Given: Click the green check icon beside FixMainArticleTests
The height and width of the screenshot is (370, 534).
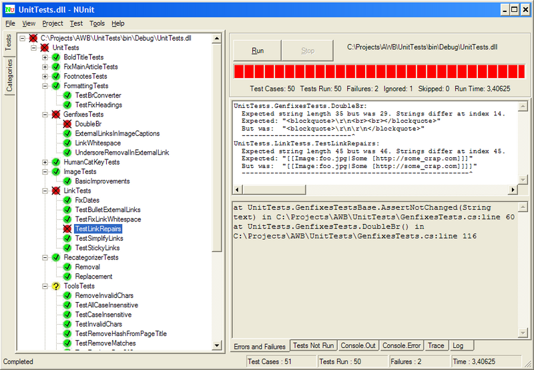Looking at the screenshot, I should (x=56, y=67).
